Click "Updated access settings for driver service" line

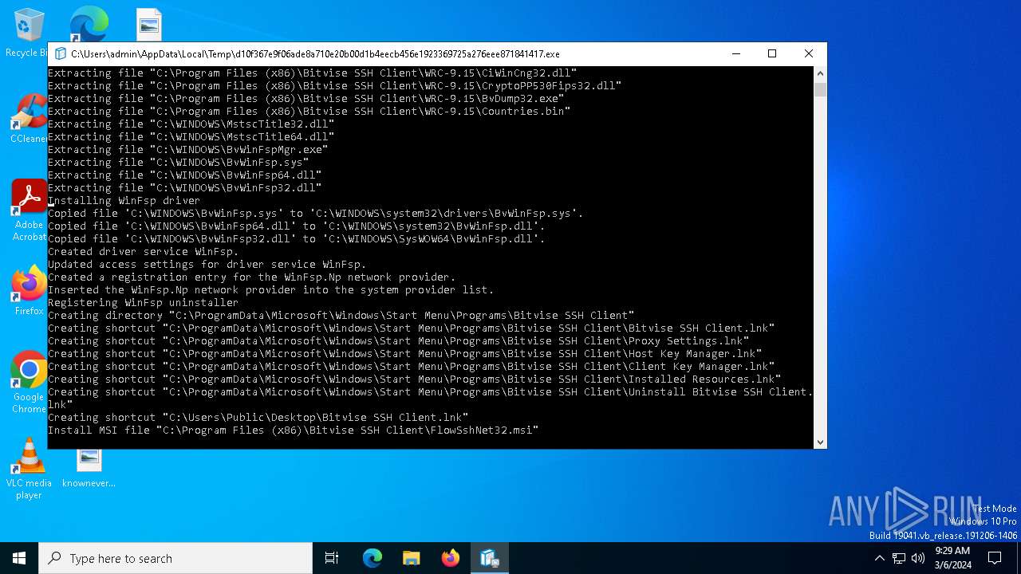click(x=207, y=264)
